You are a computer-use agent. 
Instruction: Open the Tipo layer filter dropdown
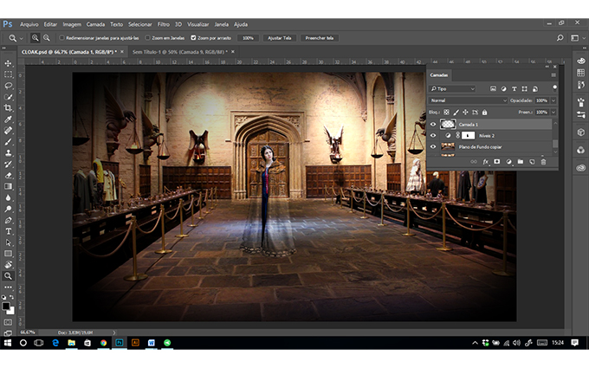point(452,89)
